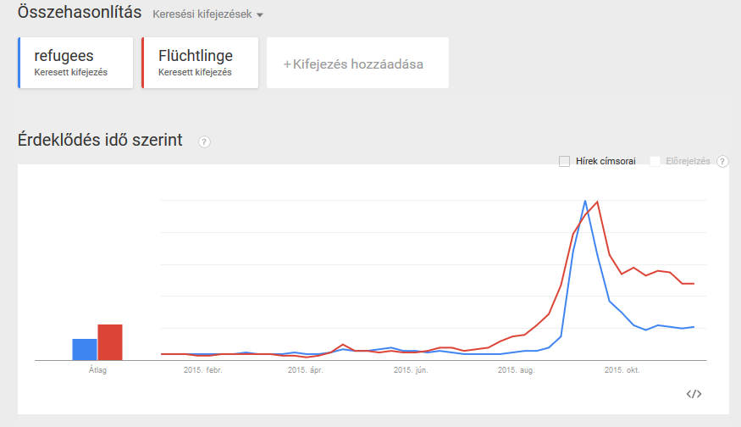
Task: Click the blue Átlag average bar
Action: click(x=85, y=349)
